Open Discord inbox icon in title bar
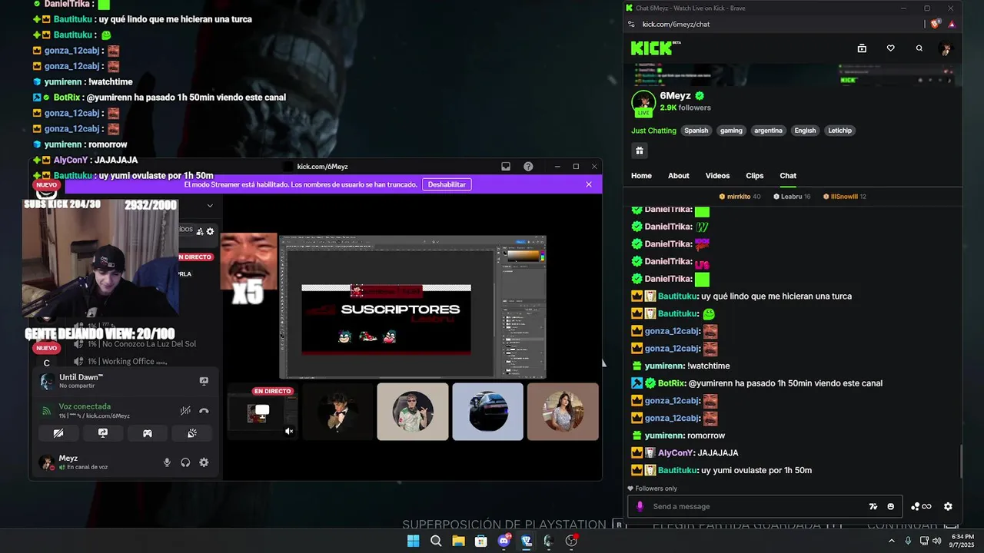The width and height of the screenshot is (984, 553). coord(506,166)
